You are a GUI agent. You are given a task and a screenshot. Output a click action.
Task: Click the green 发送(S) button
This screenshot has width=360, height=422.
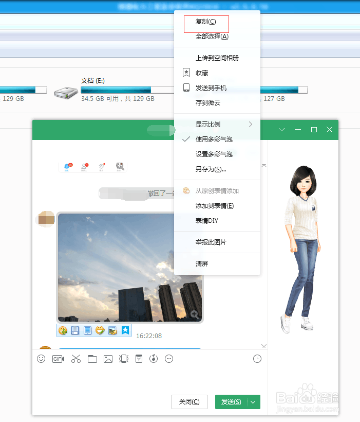(231, 402)
